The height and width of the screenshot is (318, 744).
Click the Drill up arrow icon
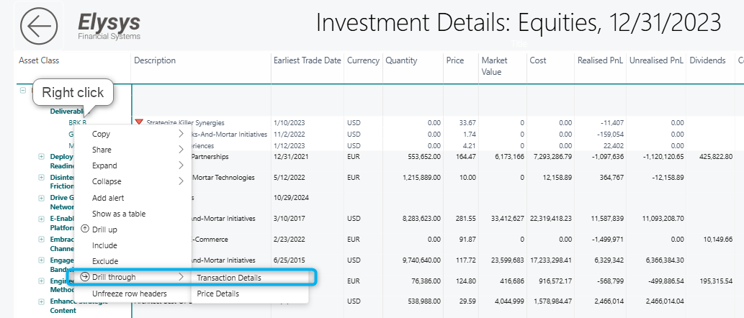[x=85, y=230]
